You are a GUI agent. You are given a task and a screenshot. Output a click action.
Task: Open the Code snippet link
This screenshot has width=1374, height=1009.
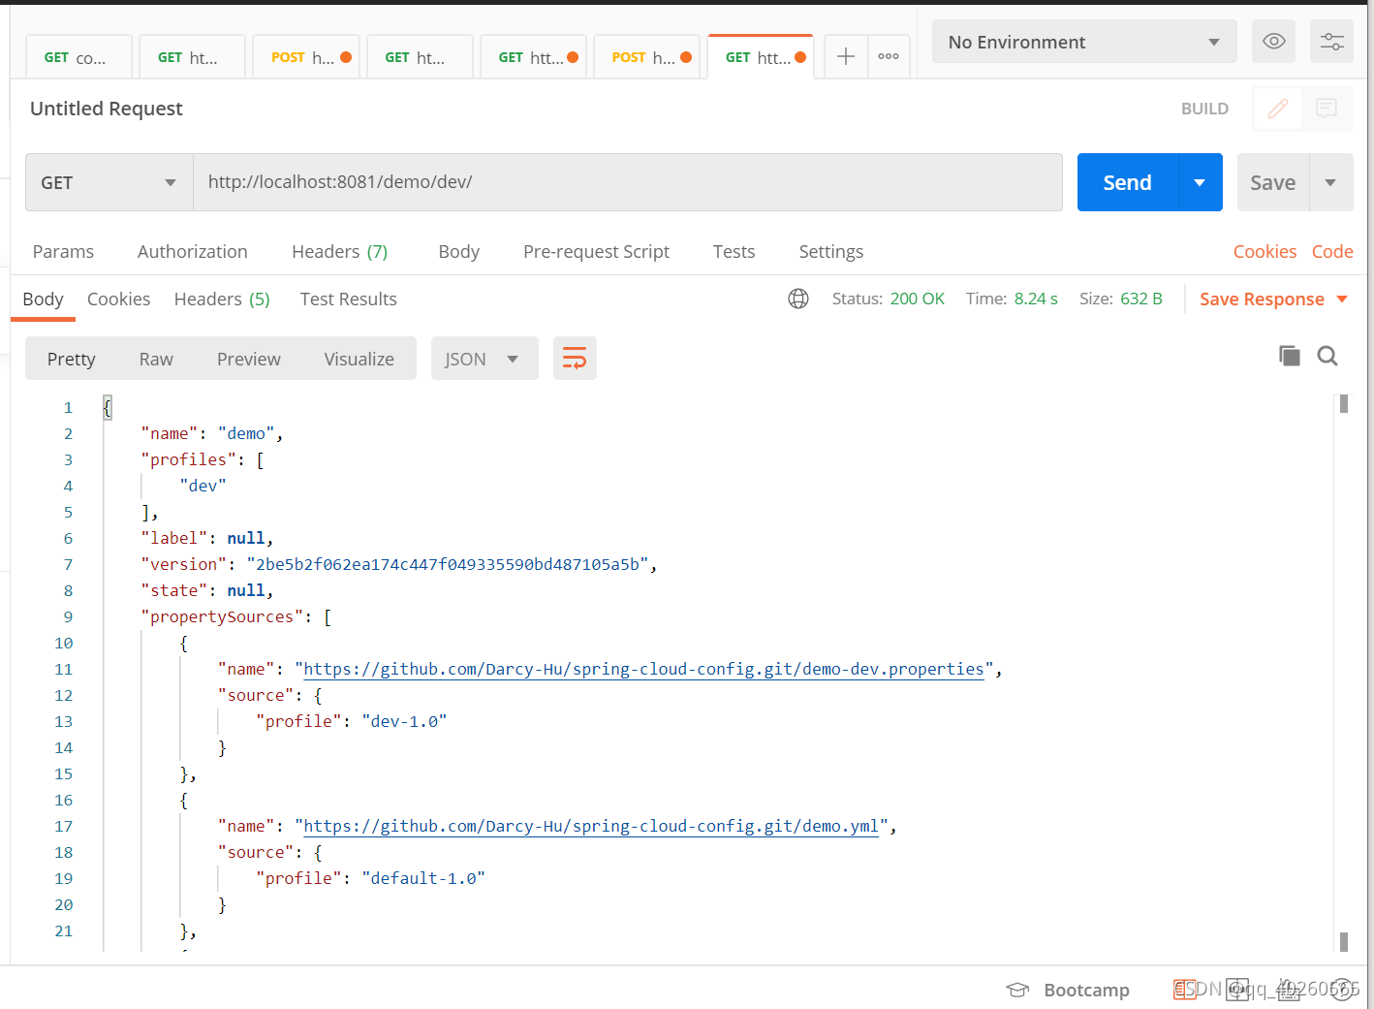click(x=1332, y=251)
